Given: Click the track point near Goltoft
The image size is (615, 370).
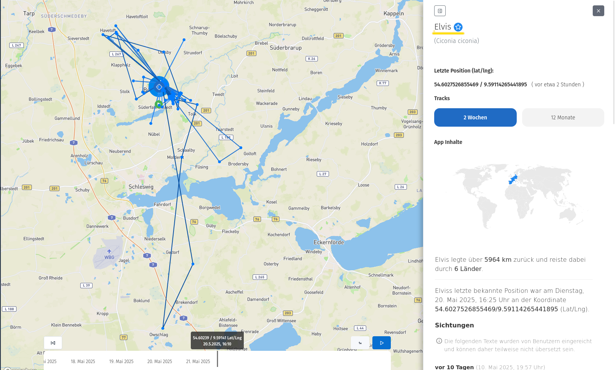Looking at the screenshot, I should pos(241,147).
